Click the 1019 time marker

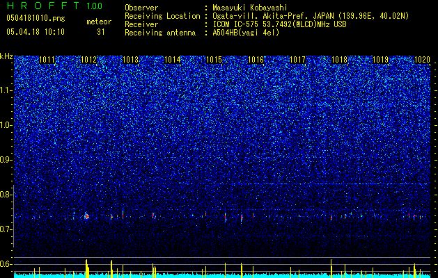381,60
